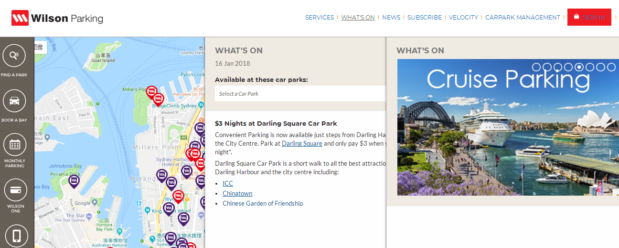This screenshot has width=619, height=248.
Task: Open the Select a Car Park dropdown
Action: [x=300, y=94]
